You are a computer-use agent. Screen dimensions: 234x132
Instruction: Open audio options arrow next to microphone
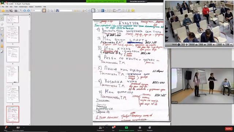[10, 128]
